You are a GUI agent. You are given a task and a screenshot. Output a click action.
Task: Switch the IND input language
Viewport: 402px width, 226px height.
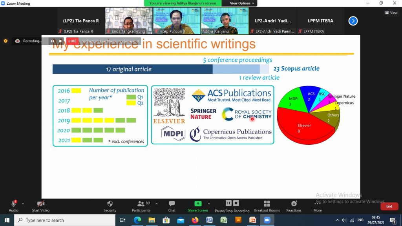click(360, 220)
